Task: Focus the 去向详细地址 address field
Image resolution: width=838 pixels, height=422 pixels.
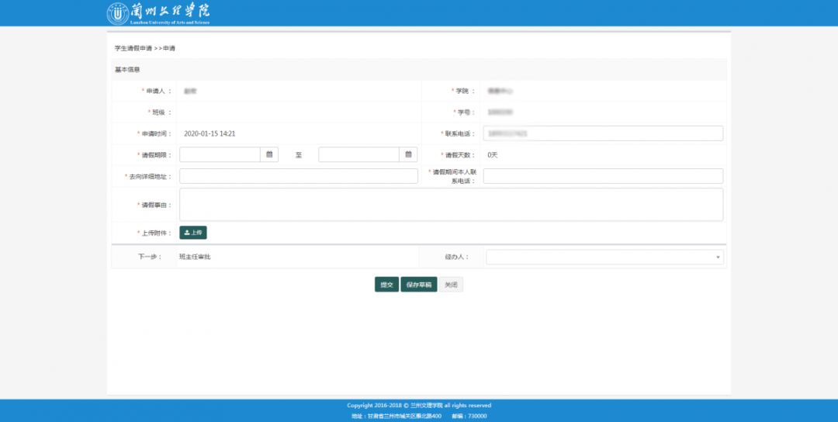Action: click(299, 176)
